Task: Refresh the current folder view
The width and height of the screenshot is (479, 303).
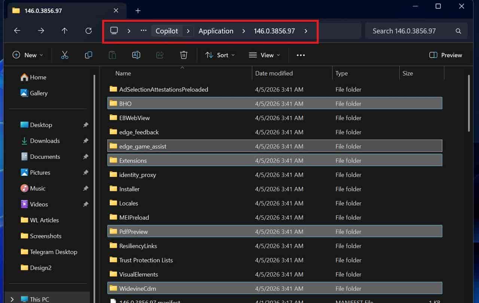Action: point(89,31)
